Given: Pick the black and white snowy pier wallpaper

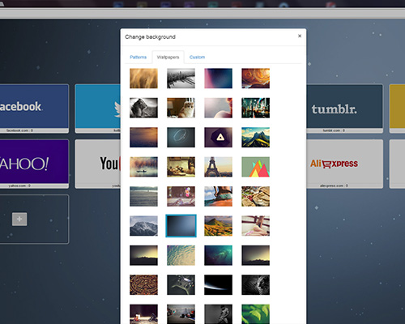Looking at the screenshot, I should [181, 79].
